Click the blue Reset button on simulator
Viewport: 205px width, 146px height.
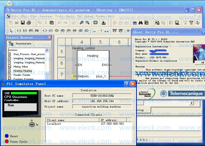click(7, 136)
